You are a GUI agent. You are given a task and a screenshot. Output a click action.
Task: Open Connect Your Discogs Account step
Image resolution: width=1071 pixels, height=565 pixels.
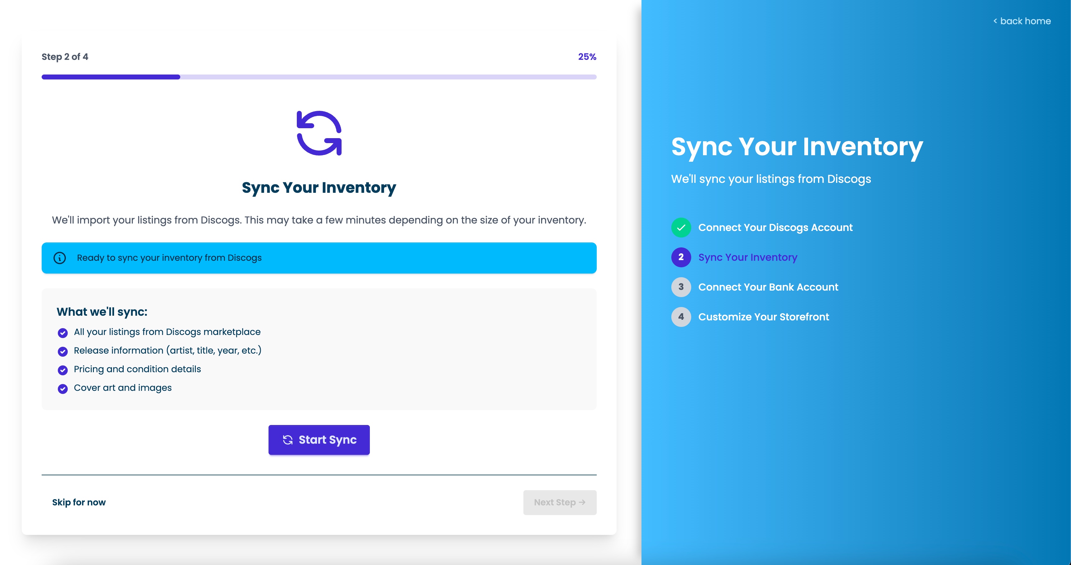click(x=775, y=228)
